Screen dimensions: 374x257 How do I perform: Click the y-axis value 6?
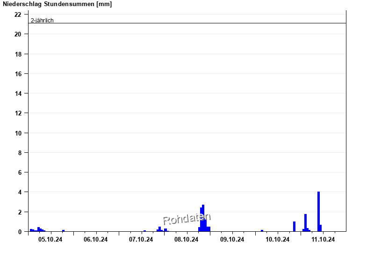tap(19, 172)
